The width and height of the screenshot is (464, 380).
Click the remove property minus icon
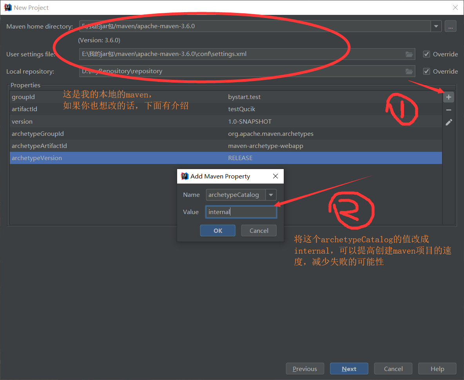[x=448, y=110]
